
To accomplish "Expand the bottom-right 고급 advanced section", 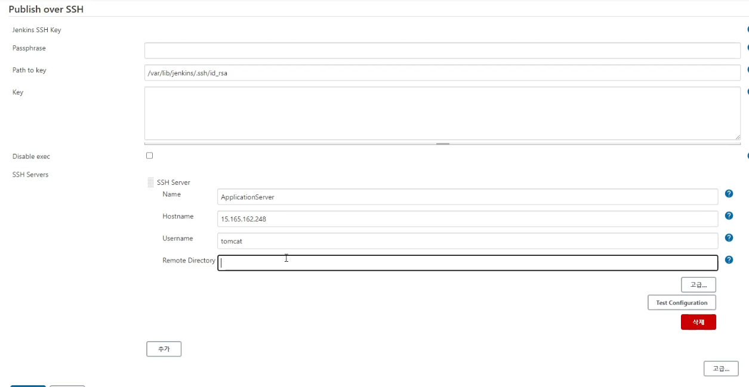I will point(721,369).
